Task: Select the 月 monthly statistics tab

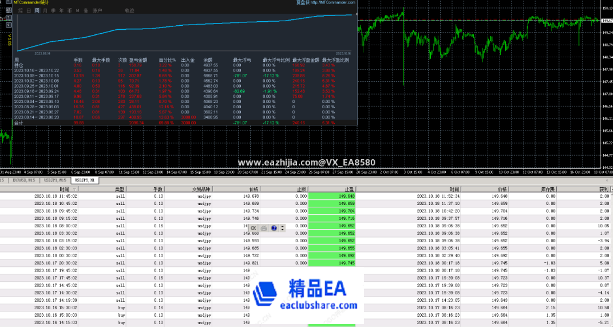Action: [x=45, y=10]
